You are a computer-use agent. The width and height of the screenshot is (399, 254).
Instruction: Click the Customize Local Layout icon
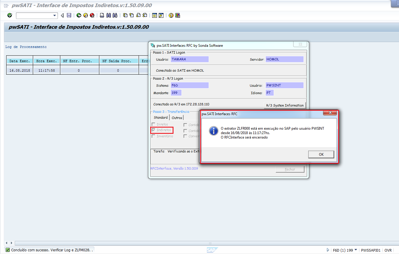[x=178, y=15]
